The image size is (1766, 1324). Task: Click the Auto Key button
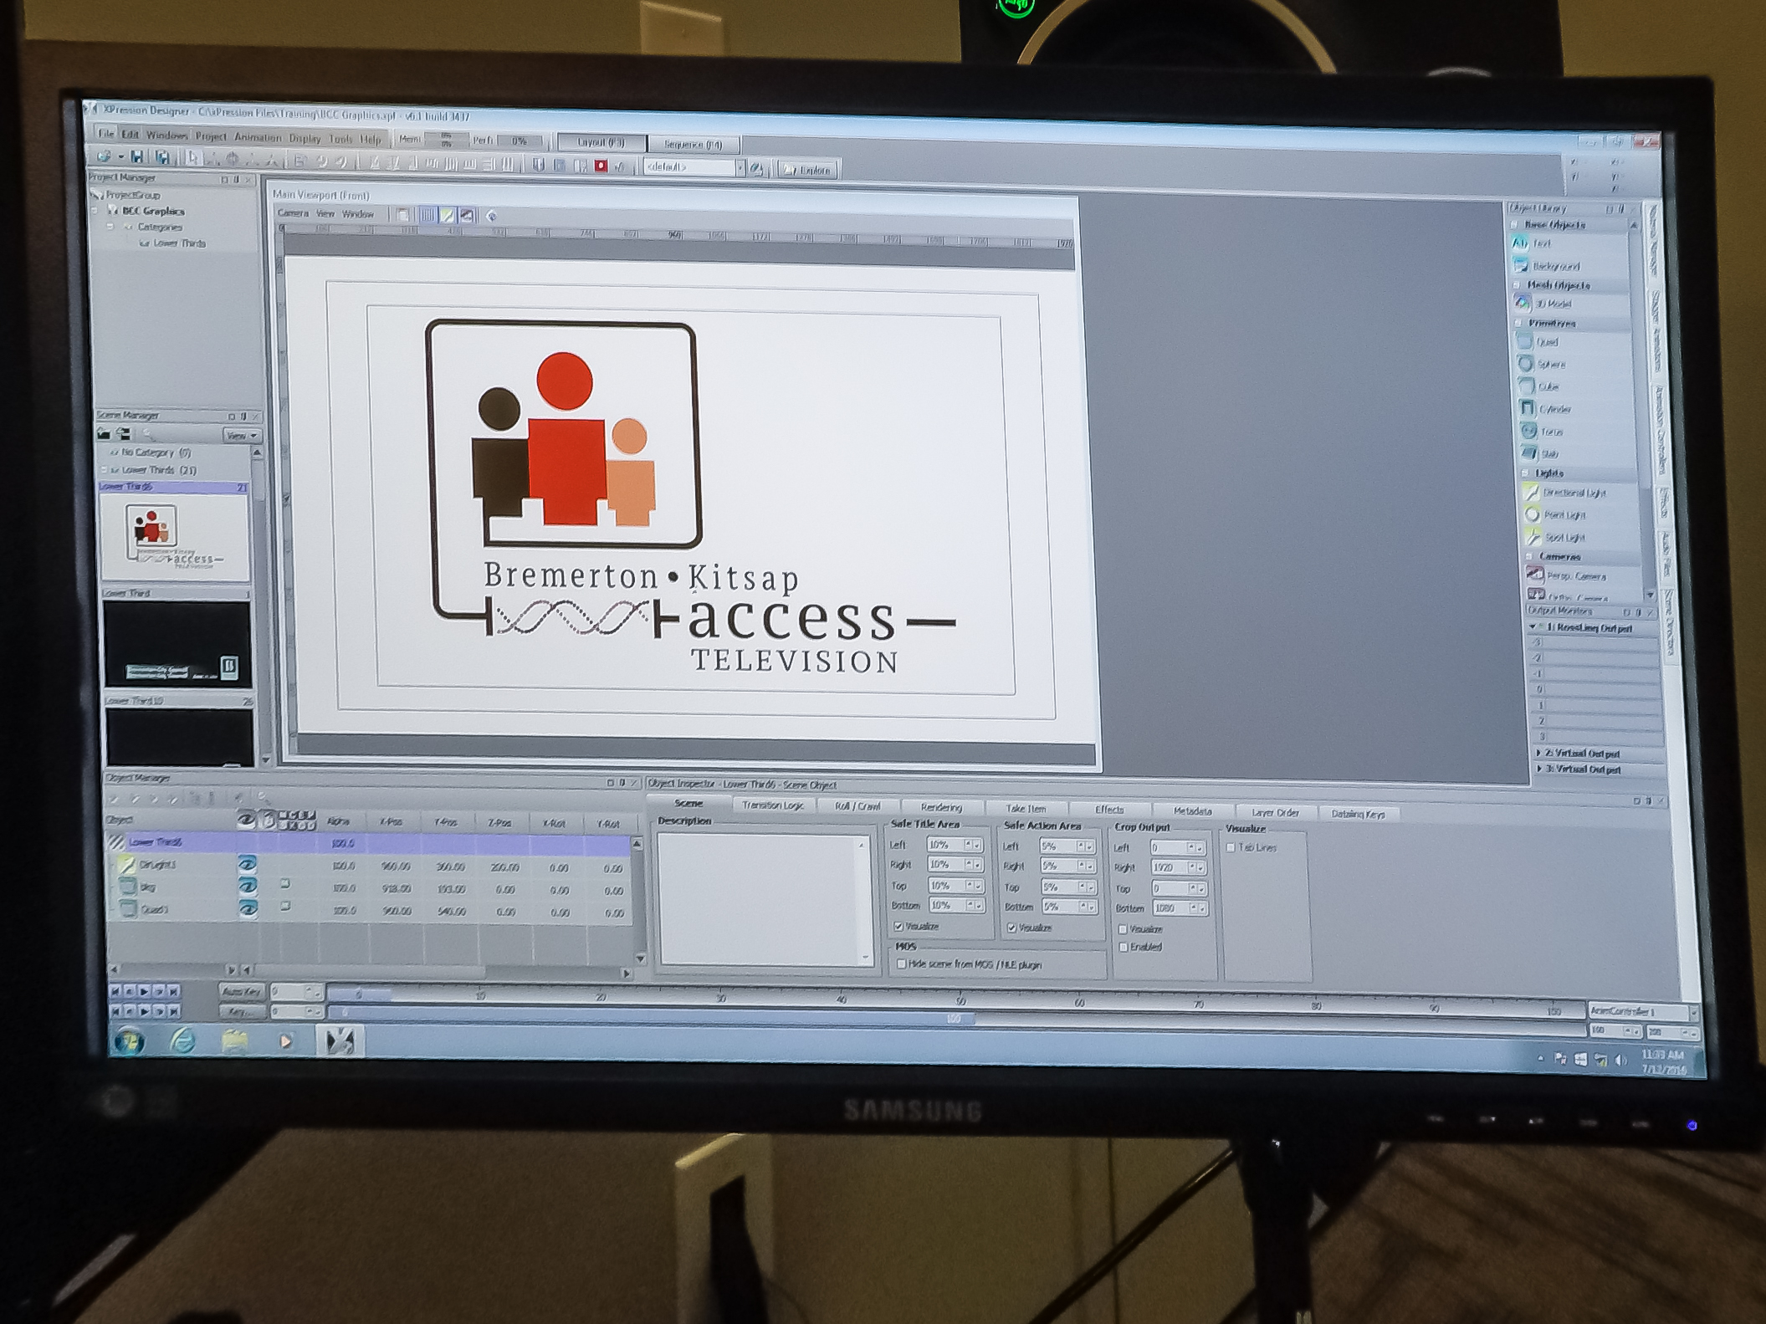242,991
